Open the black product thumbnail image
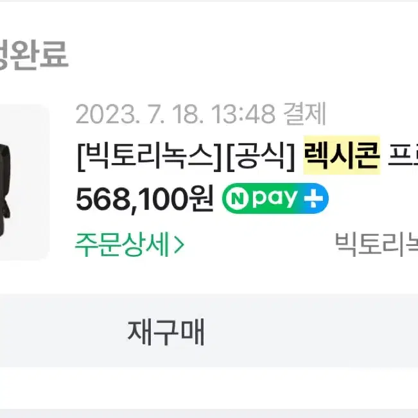This screenshot has width=418, height=418. pyautogui.click(x=24, y=182)
